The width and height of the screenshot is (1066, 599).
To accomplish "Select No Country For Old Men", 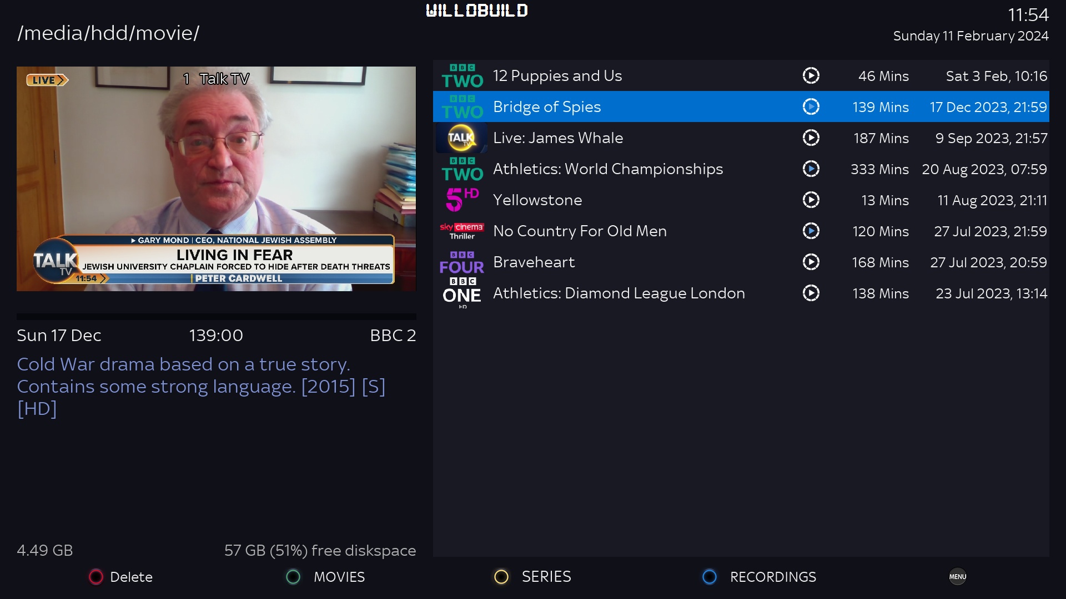I will tap(741, 231).
